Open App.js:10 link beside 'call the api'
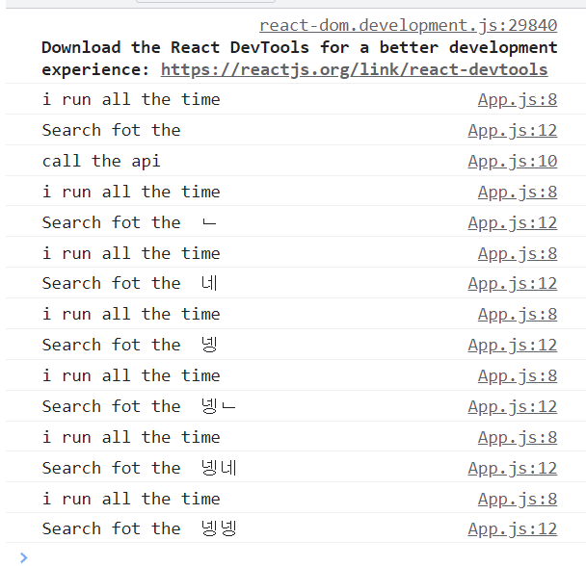Image resolution: width=586 pixels, height=566 pixels. (513, 162)
